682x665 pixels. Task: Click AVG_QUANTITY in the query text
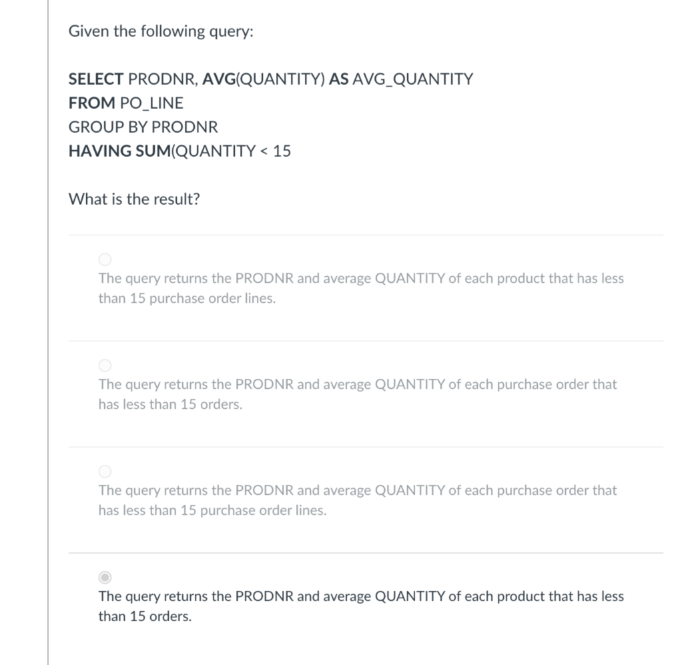[x=413, y=79]
